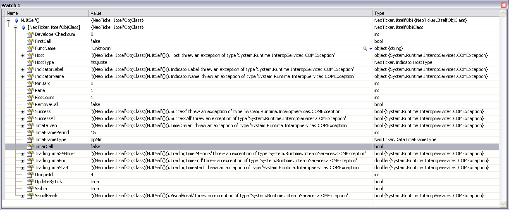The height and width of the screenshot is (210, 509).
Task: Click the magnifier visualizer icon for FuncName
Action: click(365, 48)
